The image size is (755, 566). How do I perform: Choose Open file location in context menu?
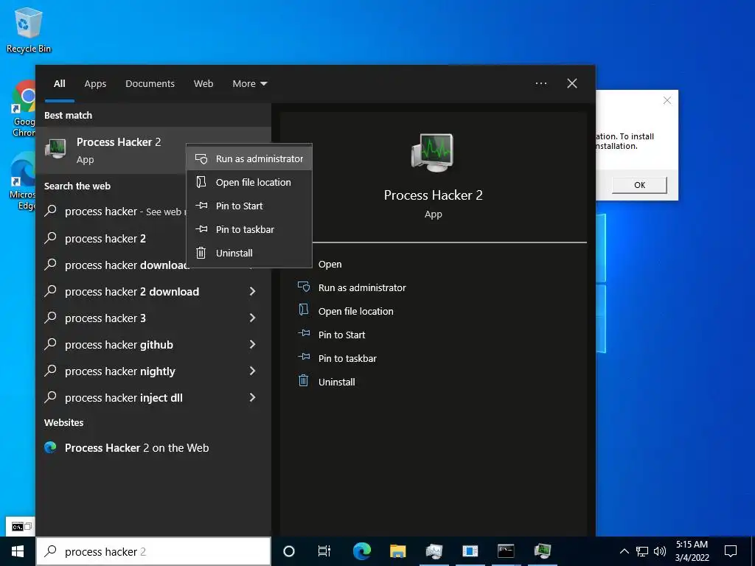249,183
